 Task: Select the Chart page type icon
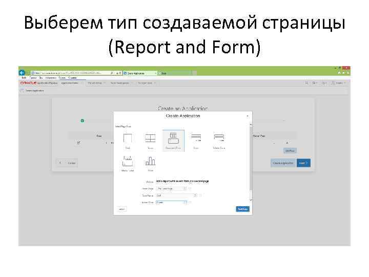point(150,162)
